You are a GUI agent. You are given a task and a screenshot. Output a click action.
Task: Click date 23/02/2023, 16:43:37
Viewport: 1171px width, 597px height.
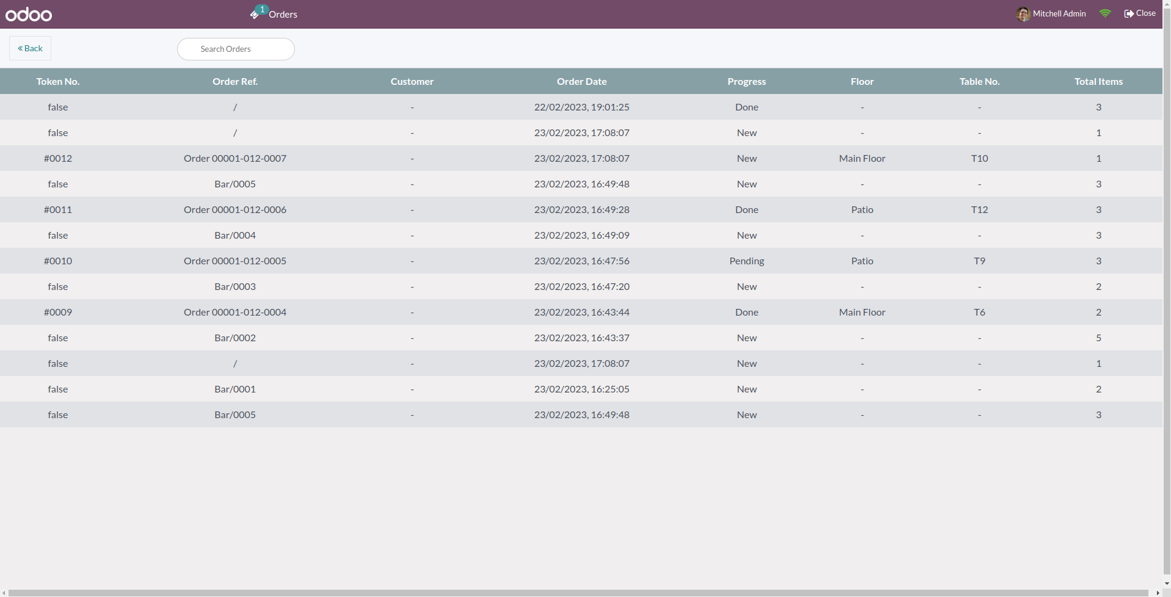[x=582, y=338]
